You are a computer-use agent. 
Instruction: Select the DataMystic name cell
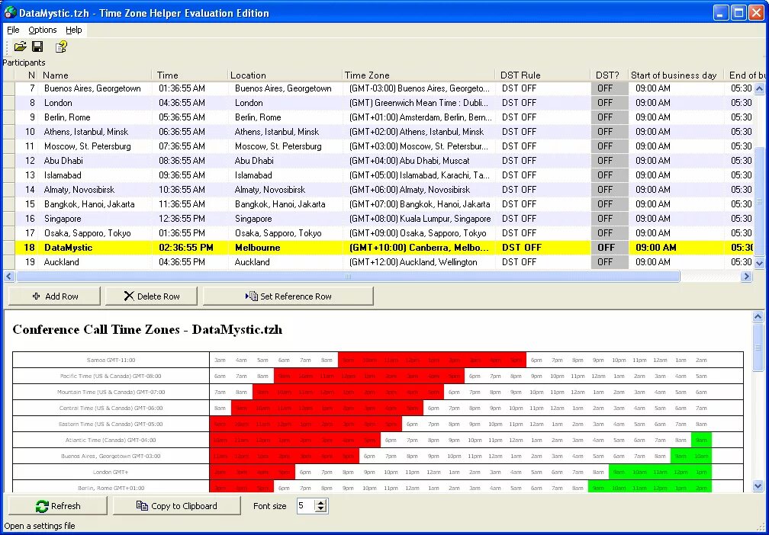[x=95, y=248]
